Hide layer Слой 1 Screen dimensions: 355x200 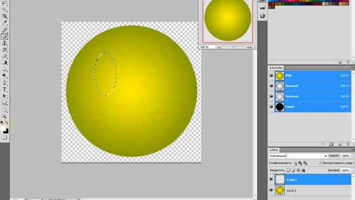[x=271, y=190]
